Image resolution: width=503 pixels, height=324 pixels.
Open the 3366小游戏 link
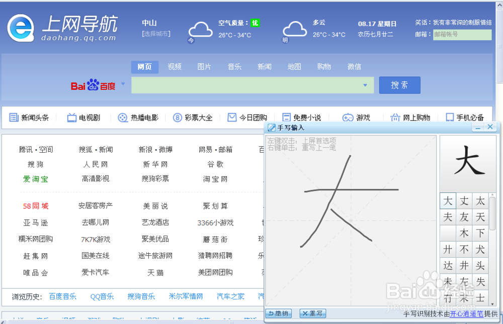pos(215,223)
